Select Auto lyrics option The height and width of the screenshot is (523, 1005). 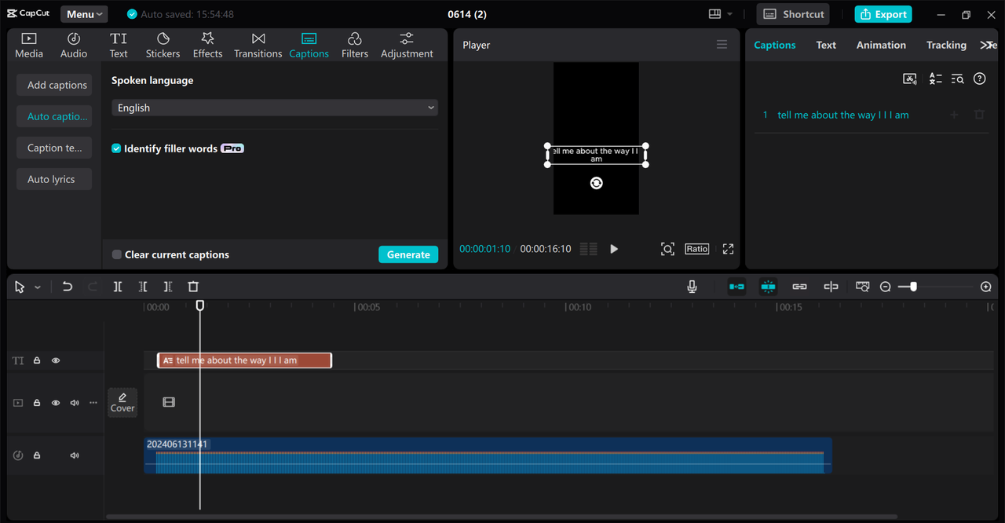[x=54, y=179]
